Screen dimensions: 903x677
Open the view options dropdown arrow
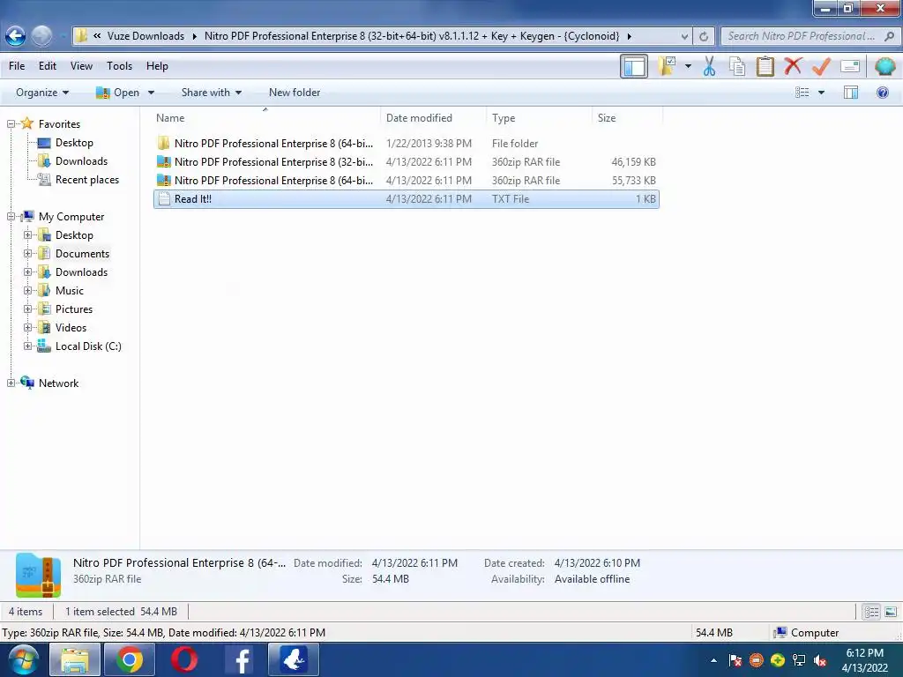pyautogui.click(x=821, y=93)
